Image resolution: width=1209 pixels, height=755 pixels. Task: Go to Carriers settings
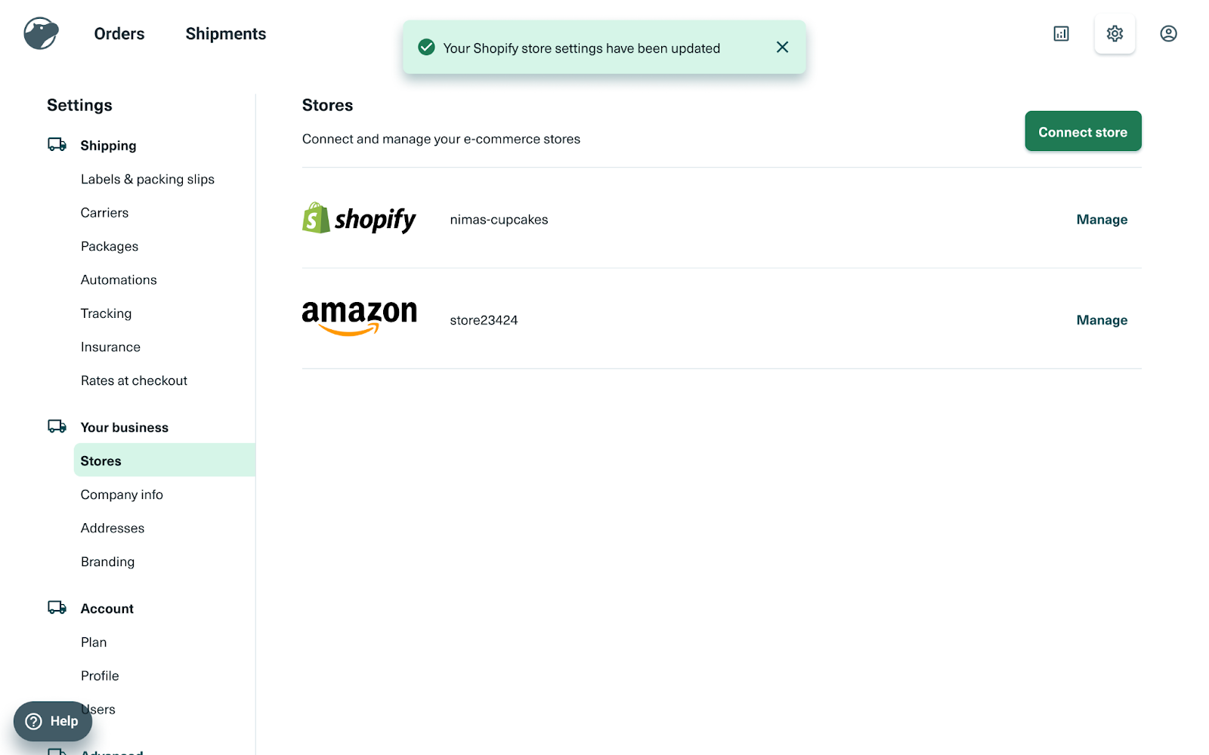[104, 213]
